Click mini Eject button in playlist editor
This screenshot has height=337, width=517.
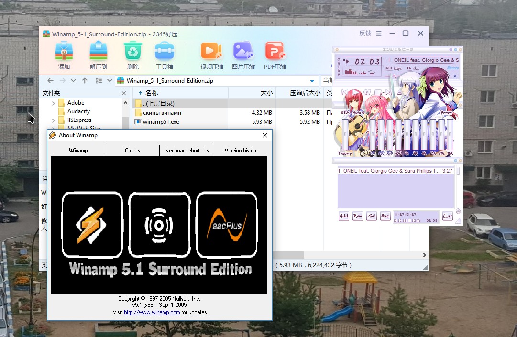tap(418, 220)
